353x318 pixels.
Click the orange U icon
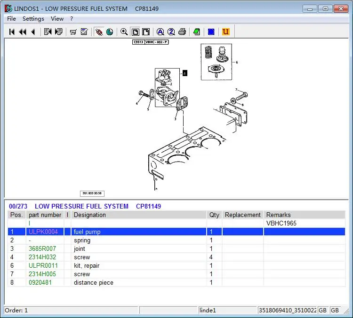pyautogui.click(x=225, y=32)
